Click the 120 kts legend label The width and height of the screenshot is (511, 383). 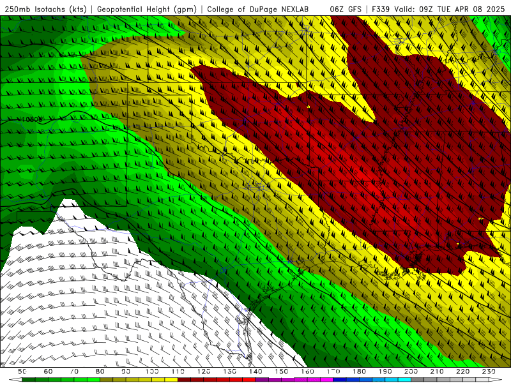pyautogui.click(x=204, y=372)
